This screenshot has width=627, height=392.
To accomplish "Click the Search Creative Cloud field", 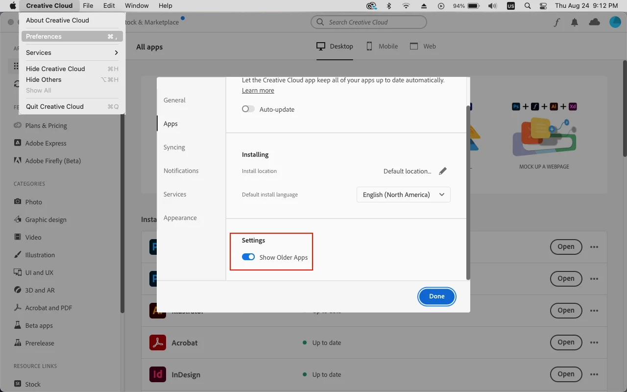I will [369, 22].
